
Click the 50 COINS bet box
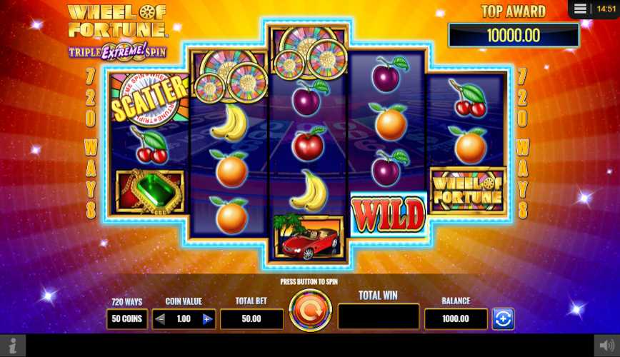[x=127, y=318]
